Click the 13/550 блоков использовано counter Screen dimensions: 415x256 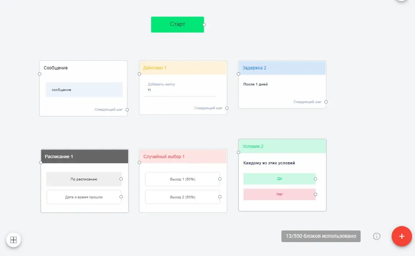(x=321, y=236)
